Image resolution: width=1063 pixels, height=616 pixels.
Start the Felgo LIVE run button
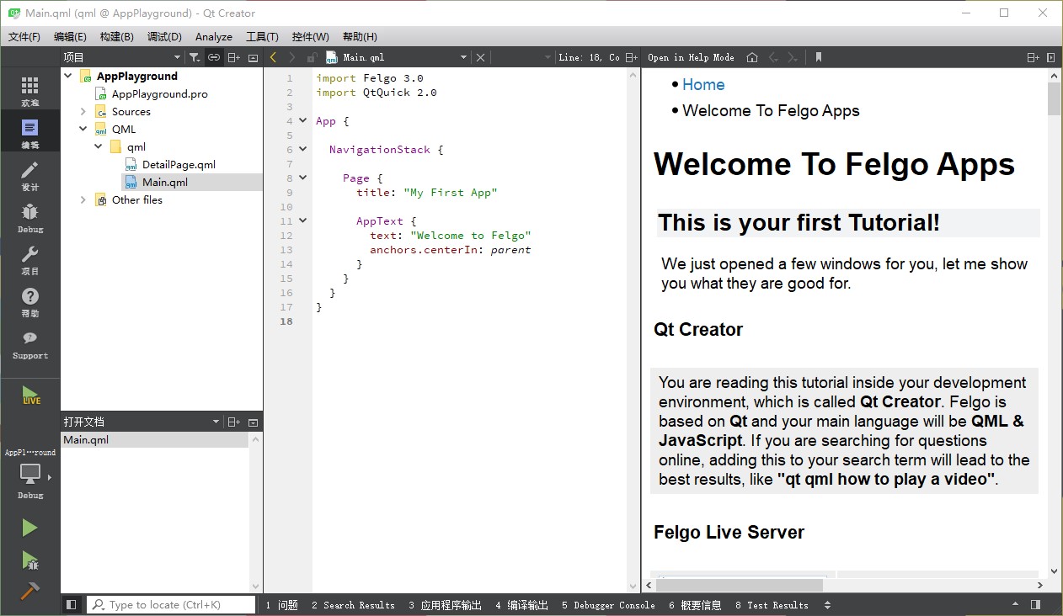click(30, 395)
